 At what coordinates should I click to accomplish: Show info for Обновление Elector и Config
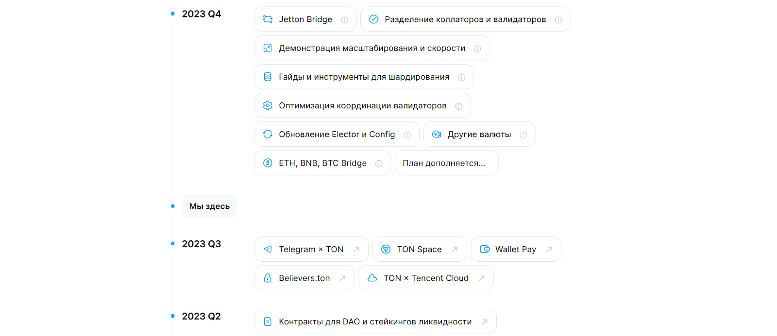[x=407, y=135]
